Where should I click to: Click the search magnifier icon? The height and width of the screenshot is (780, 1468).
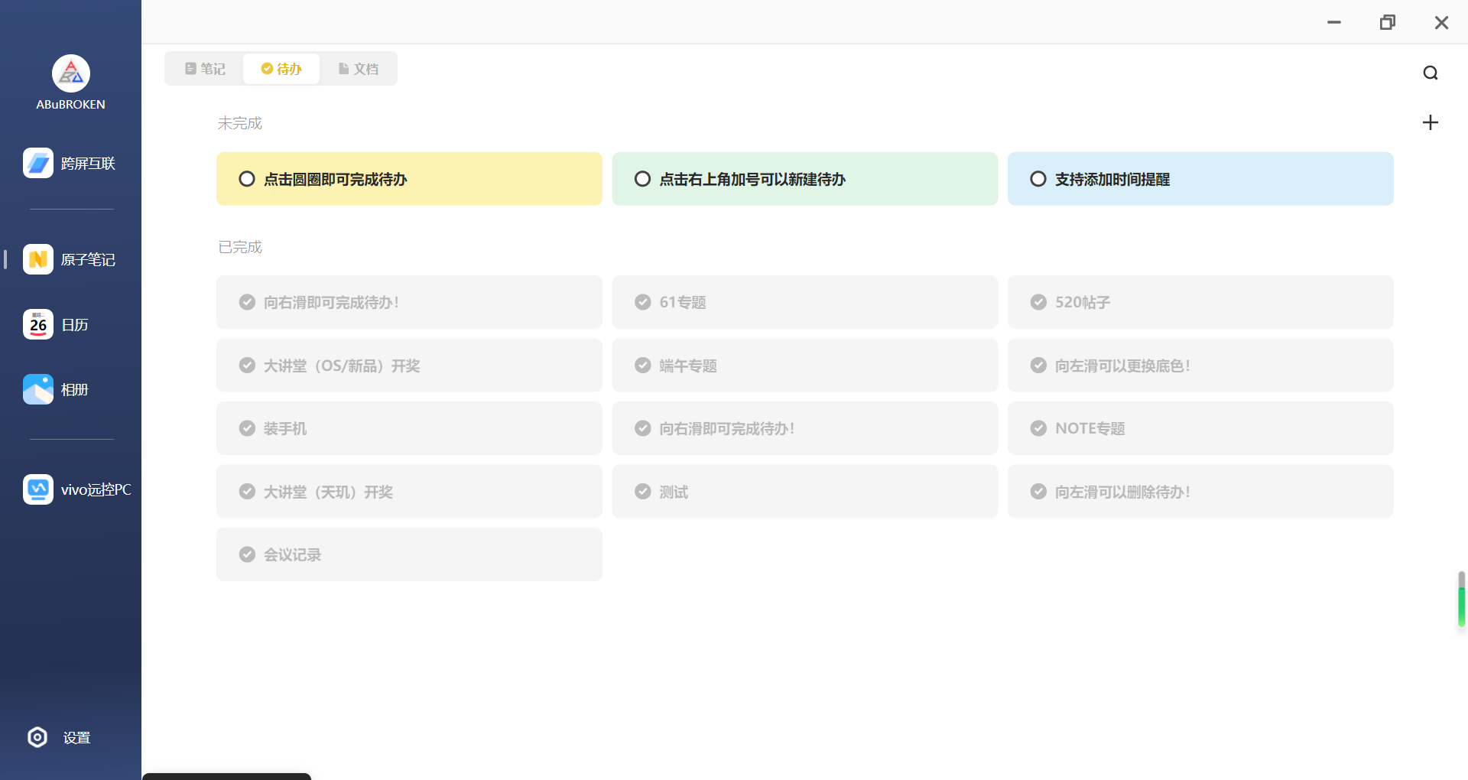[x=1431, y=73]
